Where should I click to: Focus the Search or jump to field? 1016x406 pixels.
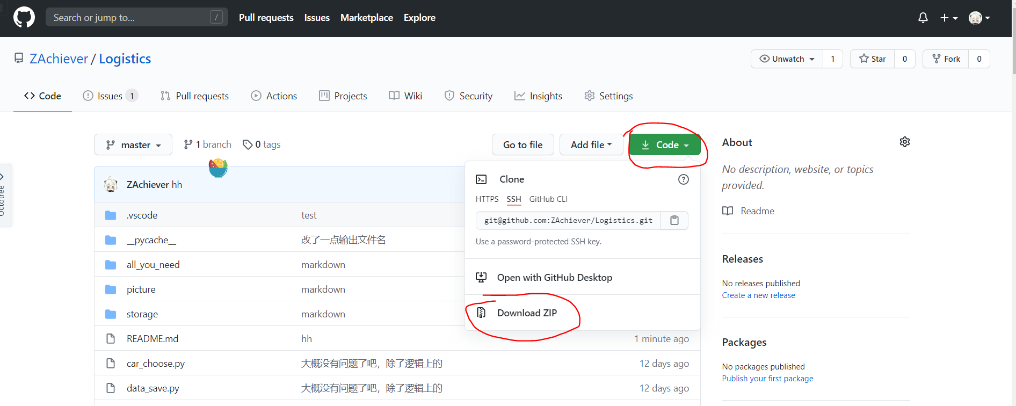137,18
